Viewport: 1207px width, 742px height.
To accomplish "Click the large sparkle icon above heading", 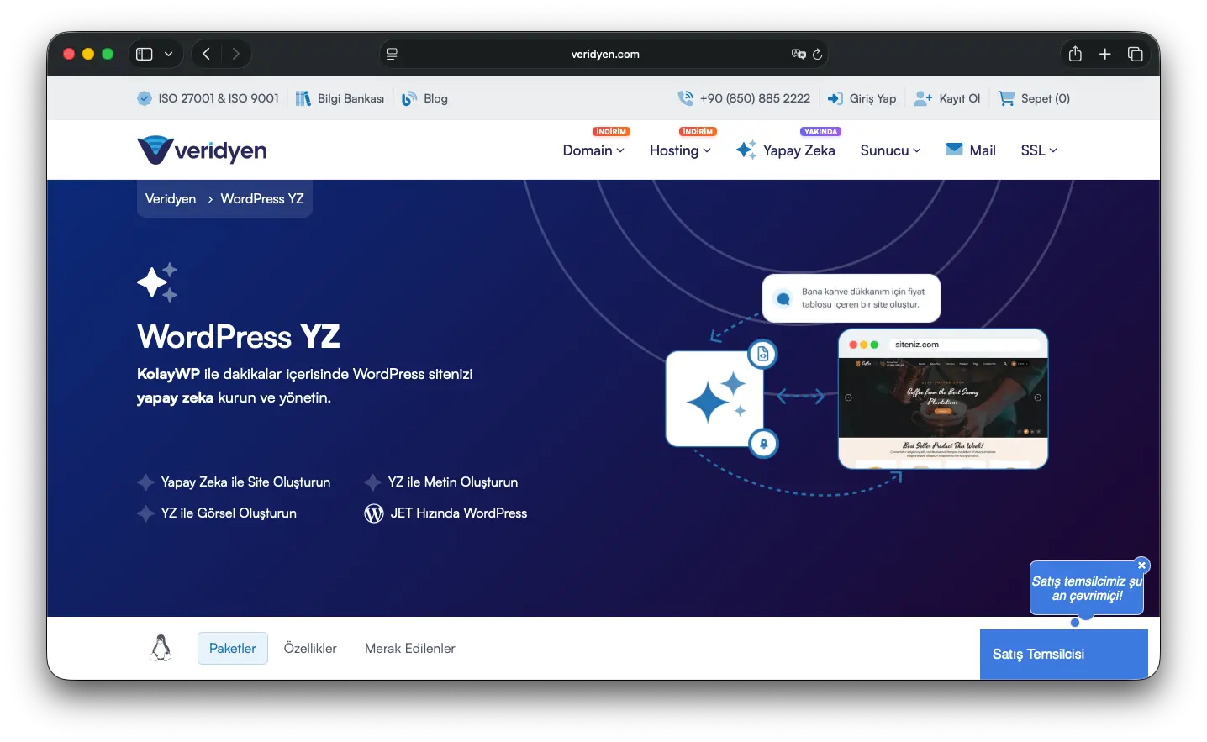I will click(157, 282).
